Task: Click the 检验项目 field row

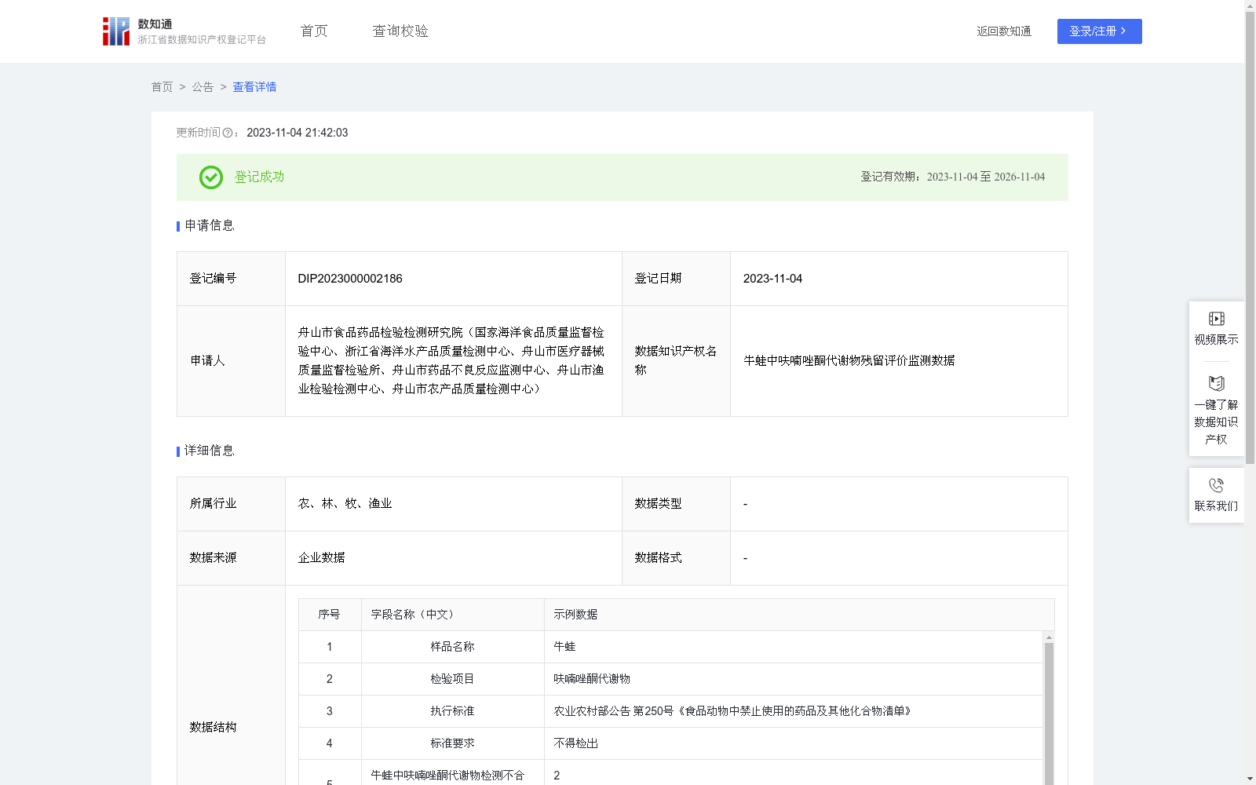Action: click(670, 679)
